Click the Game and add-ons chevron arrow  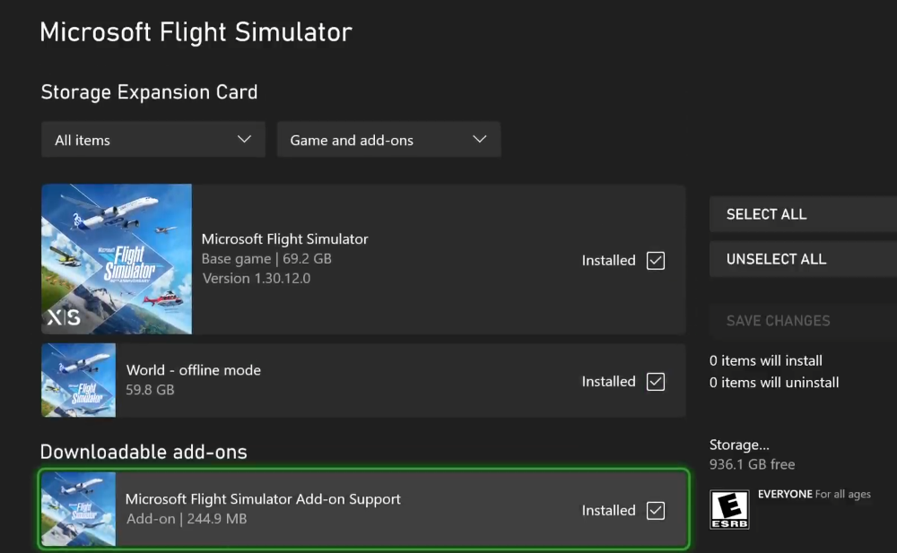[479, 139]
